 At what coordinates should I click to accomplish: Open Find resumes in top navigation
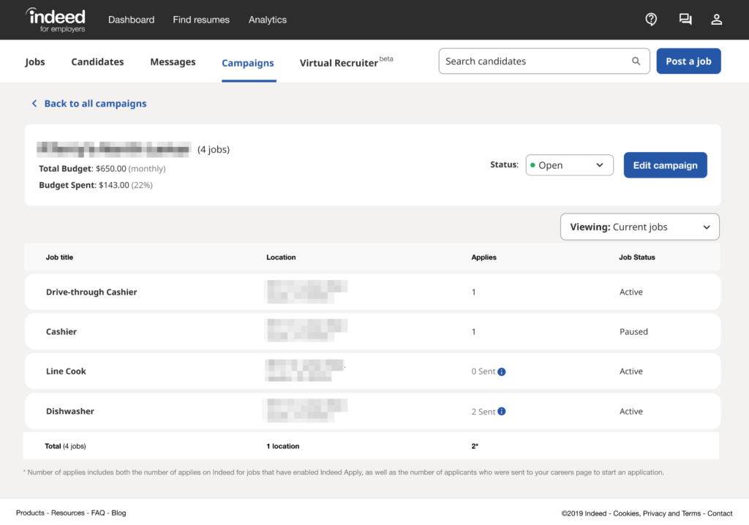click(201, 20)
